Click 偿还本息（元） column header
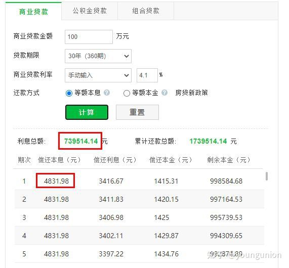The height and width of the screenshot is (268, 289). tap(59, 160)
